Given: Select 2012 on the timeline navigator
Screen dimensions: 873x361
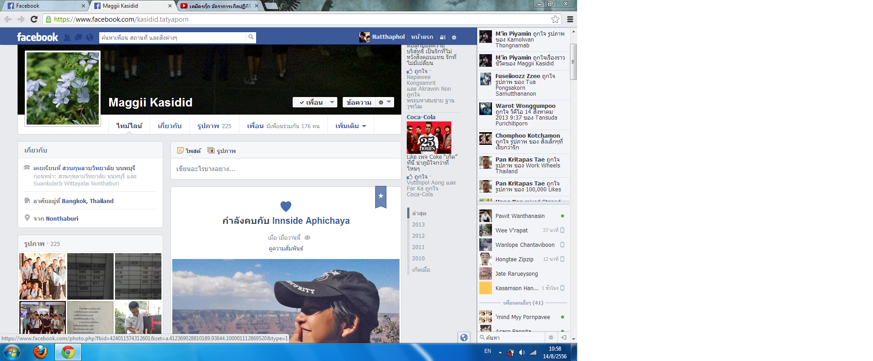Looking at the screenshot, I should pyautogui.click(x=418, y=236).
